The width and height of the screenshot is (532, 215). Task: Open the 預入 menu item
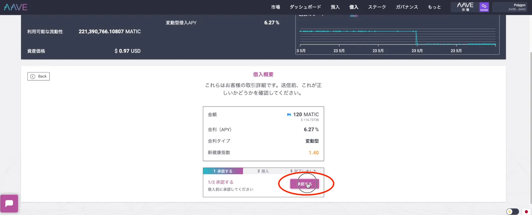[x=335, y=7]
